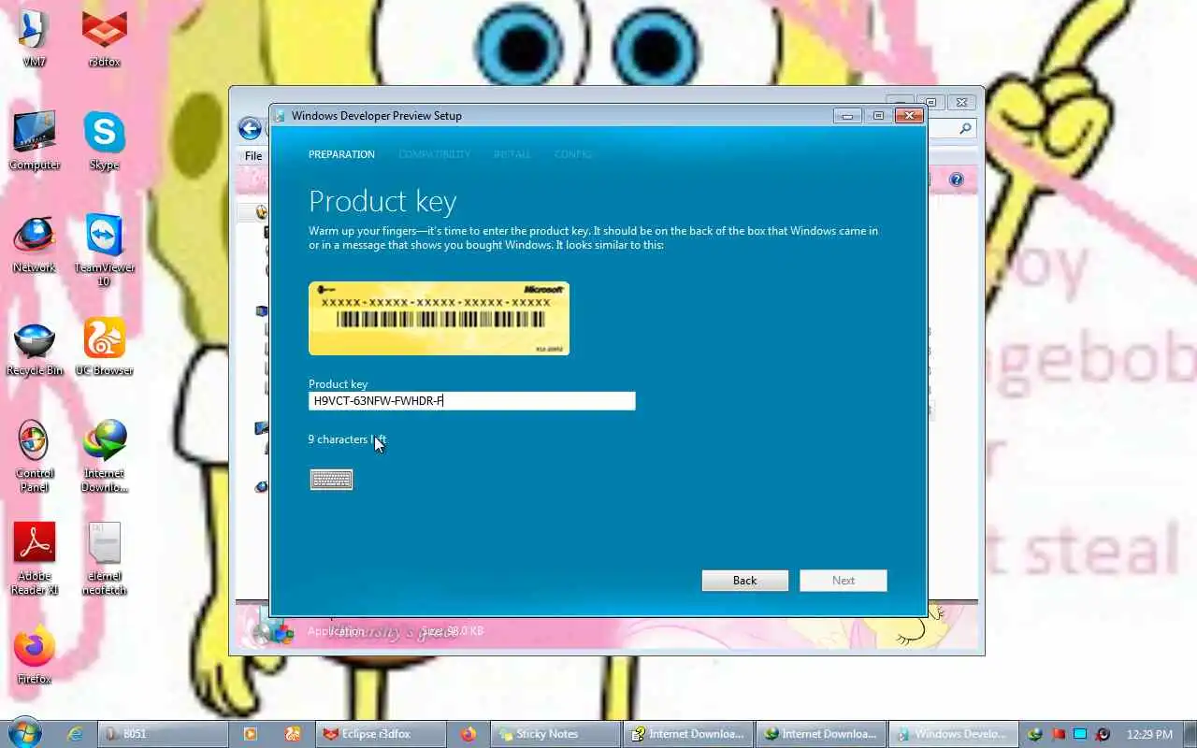Maximize the Windows Developer Preview Setup window

(x=878, y=116)
